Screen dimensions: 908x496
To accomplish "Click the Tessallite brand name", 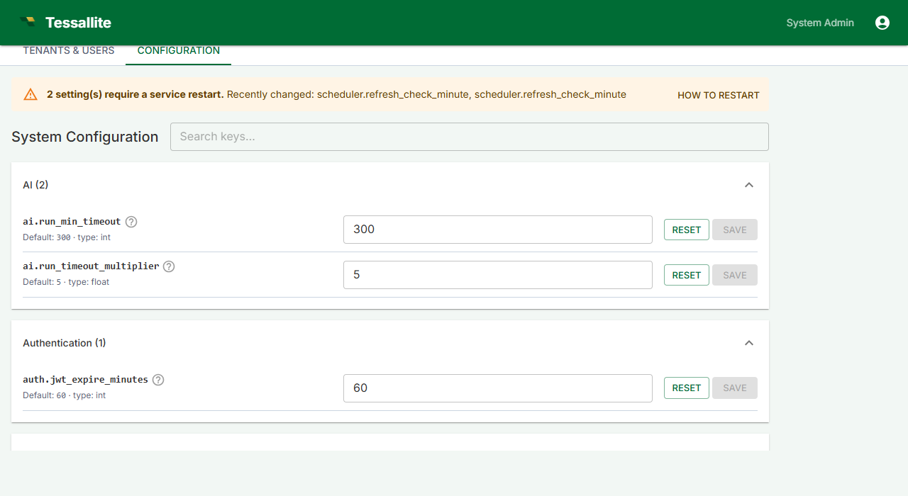I will click(x=78, y=23).
